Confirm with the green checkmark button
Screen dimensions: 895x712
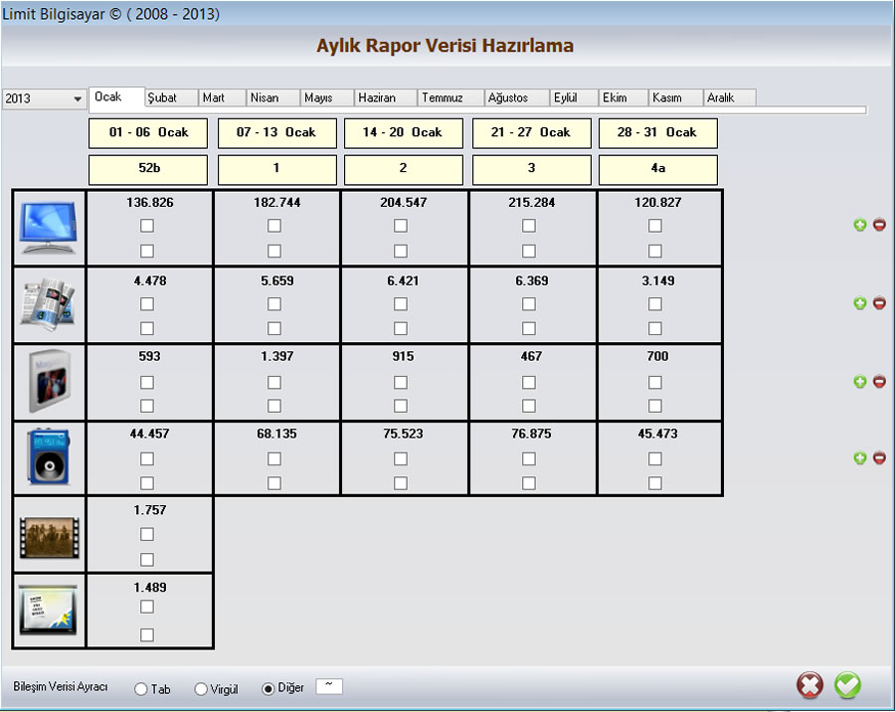pyautogui.click(x=847, y=685)
